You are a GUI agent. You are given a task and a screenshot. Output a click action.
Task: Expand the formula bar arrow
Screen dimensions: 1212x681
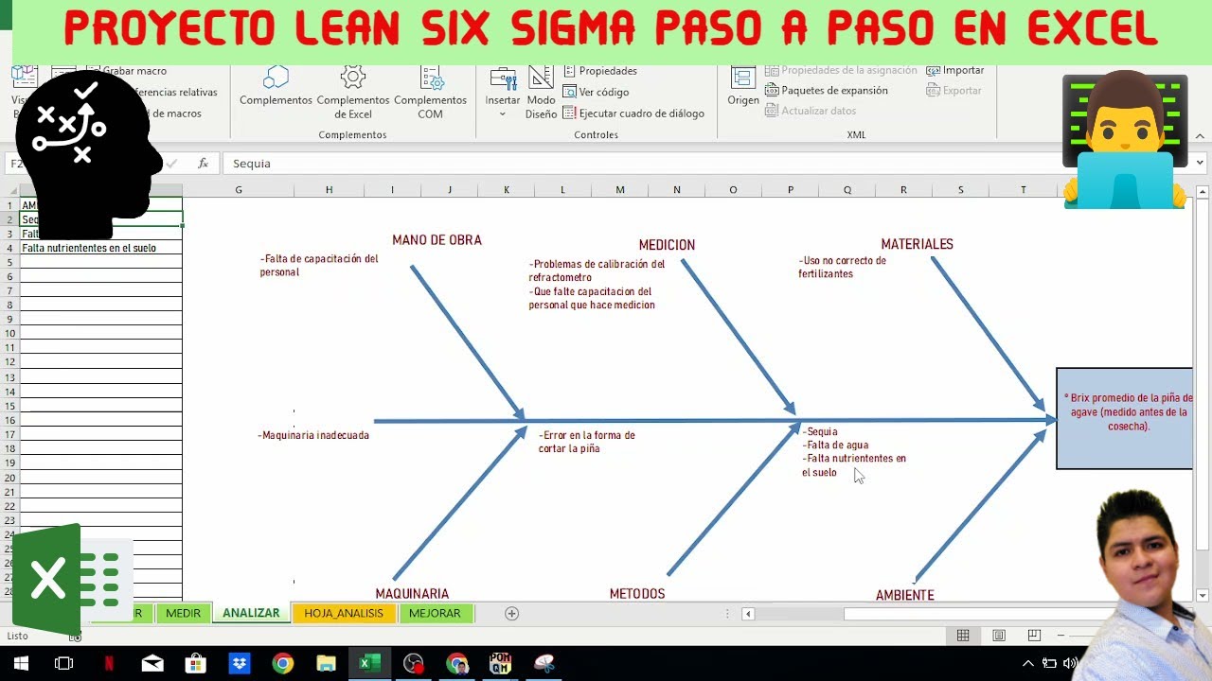(x=1200, y=164)
